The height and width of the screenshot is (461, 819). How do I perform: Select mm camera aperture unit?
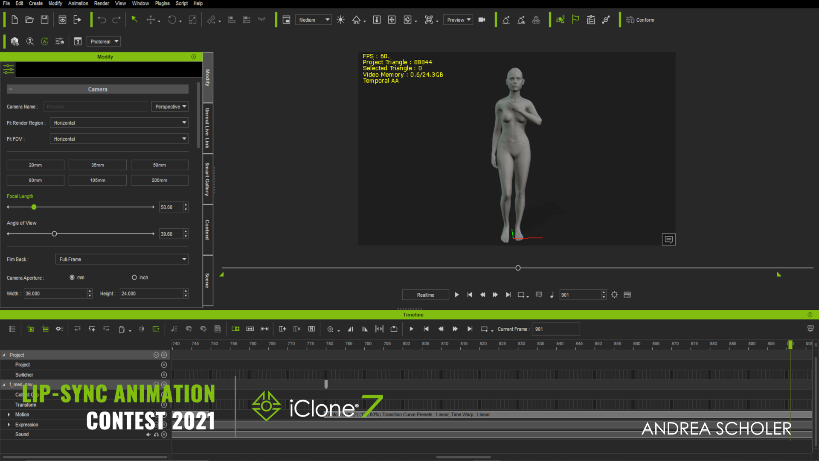72,277
